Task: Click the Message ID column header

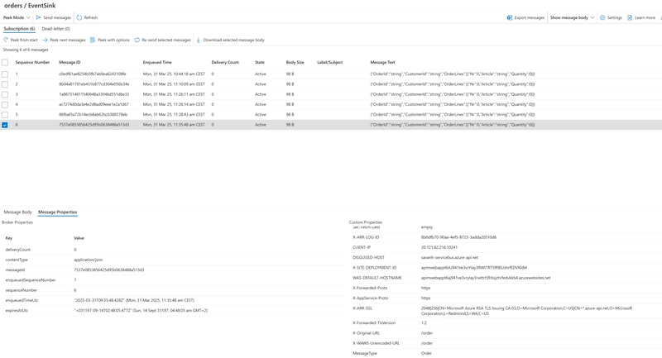Action: coord(70,62)
